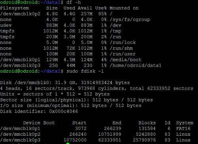The image size is (198, 144).
Task: Click the '/run/shm' mount path
Action: [121, 48]
